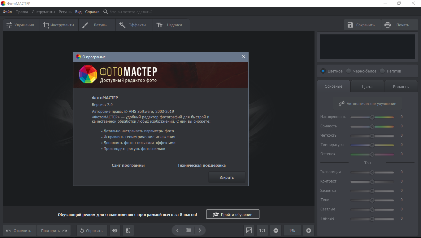Image resolution: width=421 pixels, height=238 pixels.
Task: Click the Контраст slider handle
Action: point(372,182)
